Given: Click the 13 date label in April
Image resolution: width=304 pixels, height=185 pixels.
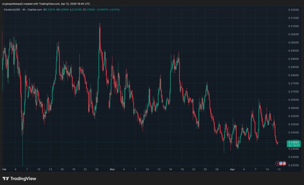Looking at the screenshot, I should (x=279, y=169).
